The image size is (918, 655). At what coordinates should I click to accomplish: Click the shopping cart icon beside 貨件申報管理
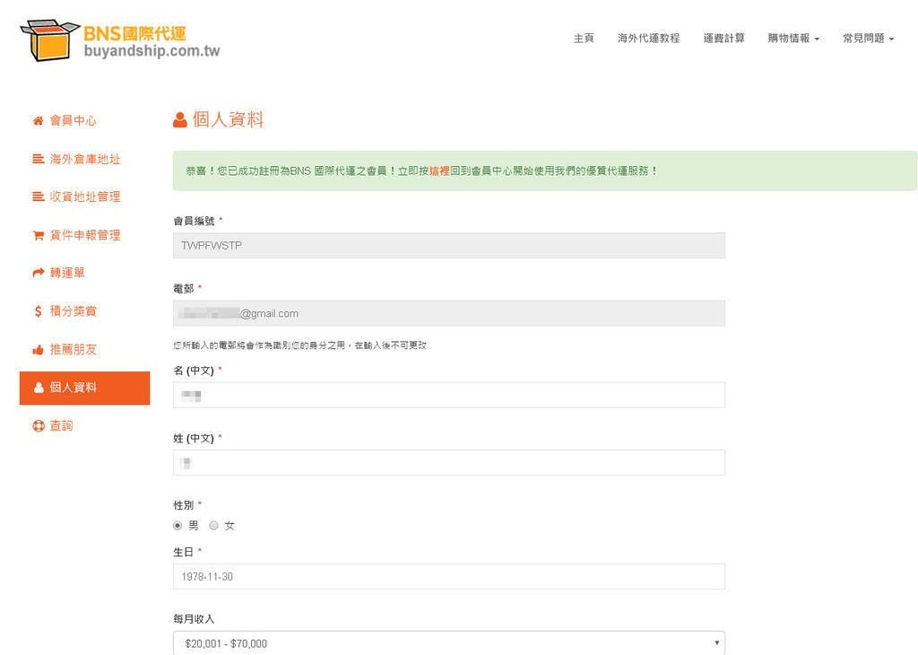(38, 236)
